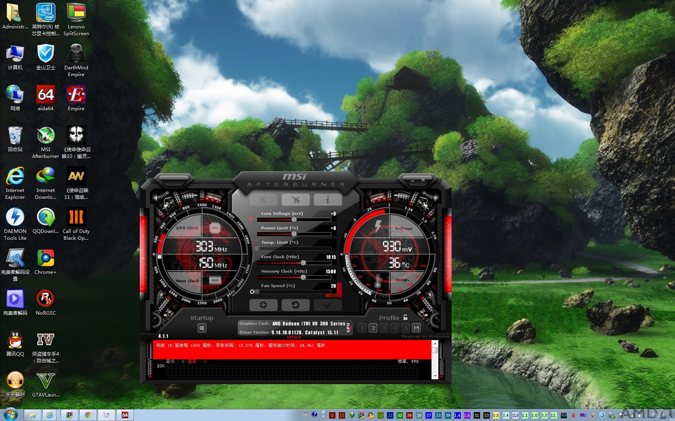
Task: Click the DETACH monitor link
Action: coord(294,337)
